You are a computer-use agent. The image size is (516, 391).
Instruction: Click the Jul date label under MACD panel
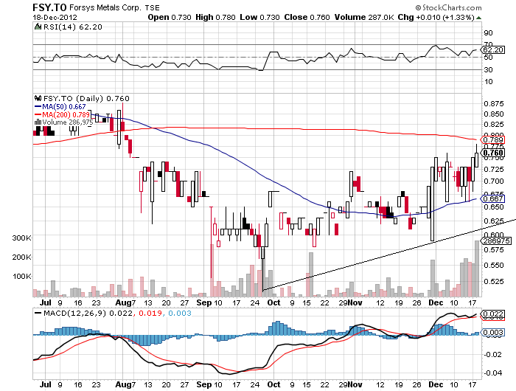click(x=46, y=384)
